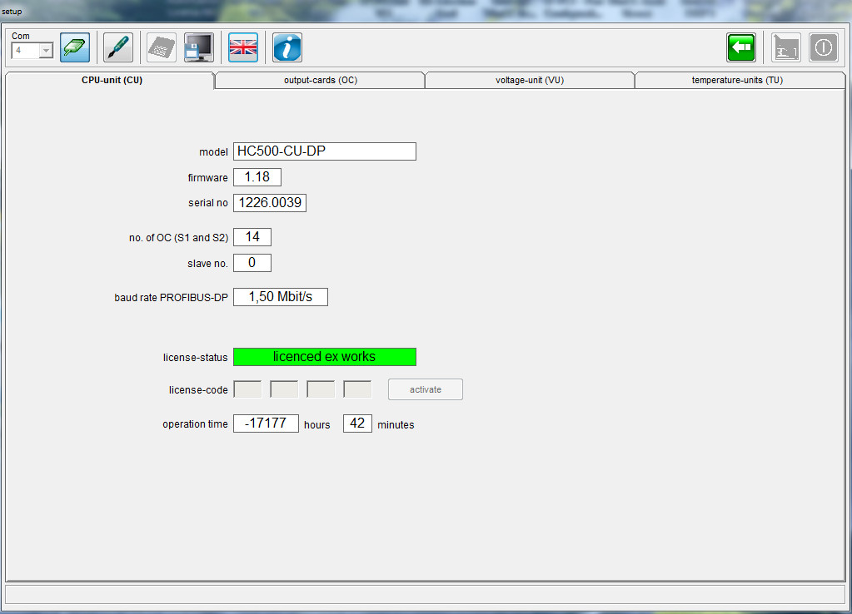Click the first license-code box
The height and width of the screenshot is (614, 852).
click(247, 389)
